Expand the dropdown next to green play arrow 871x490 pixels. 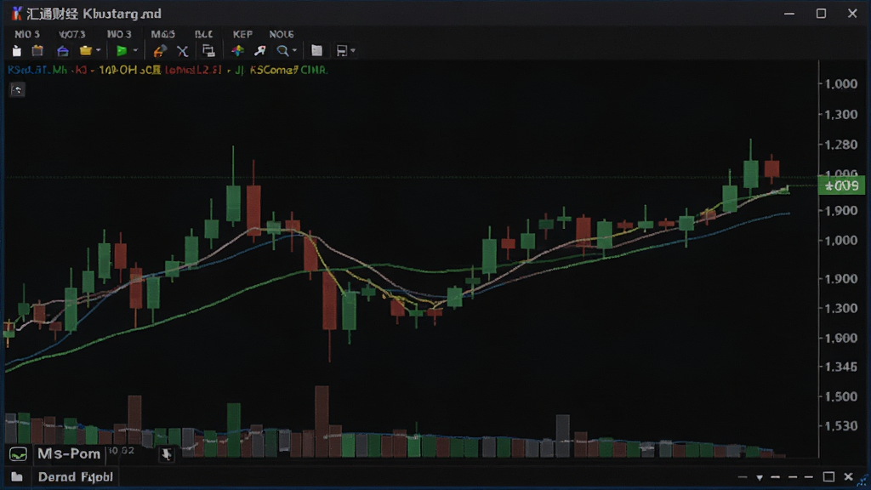tap(135, 50)
